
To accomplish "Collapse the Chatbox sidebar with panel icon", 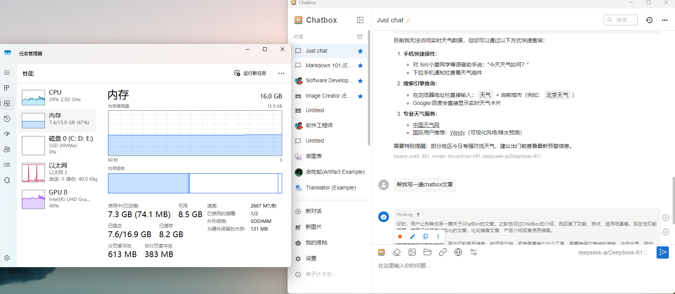I will pos(360,20).
